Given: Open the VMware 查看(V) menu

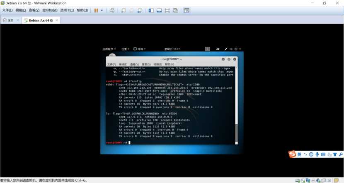Looking at the screenshot, I should (x=34, y=10).
